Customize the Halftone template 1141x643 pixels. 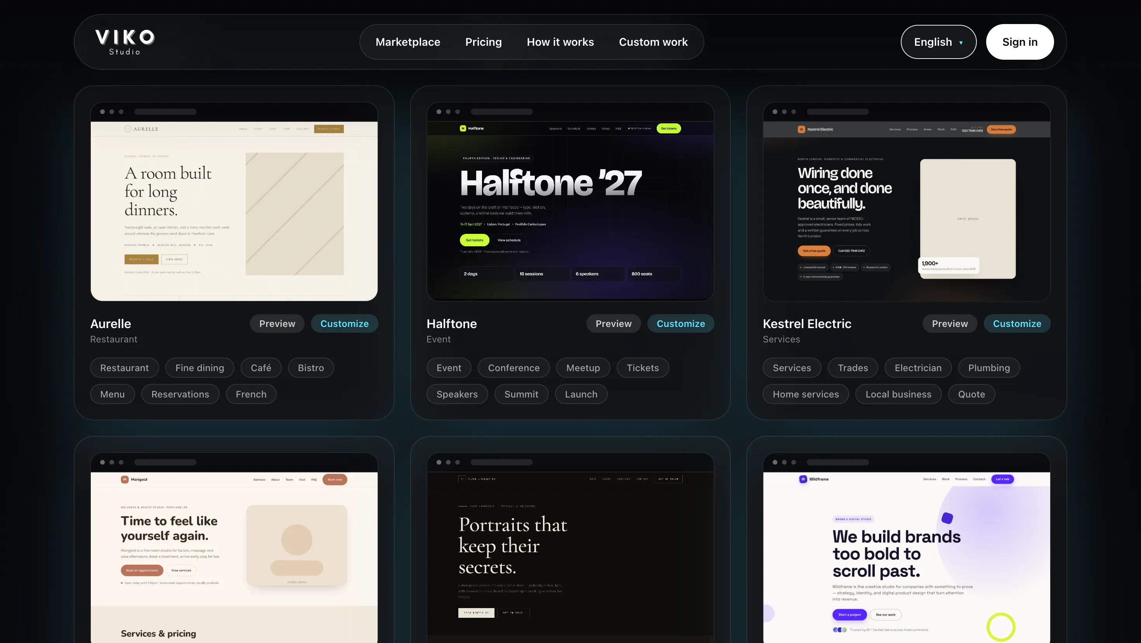(x=680, y=323)
